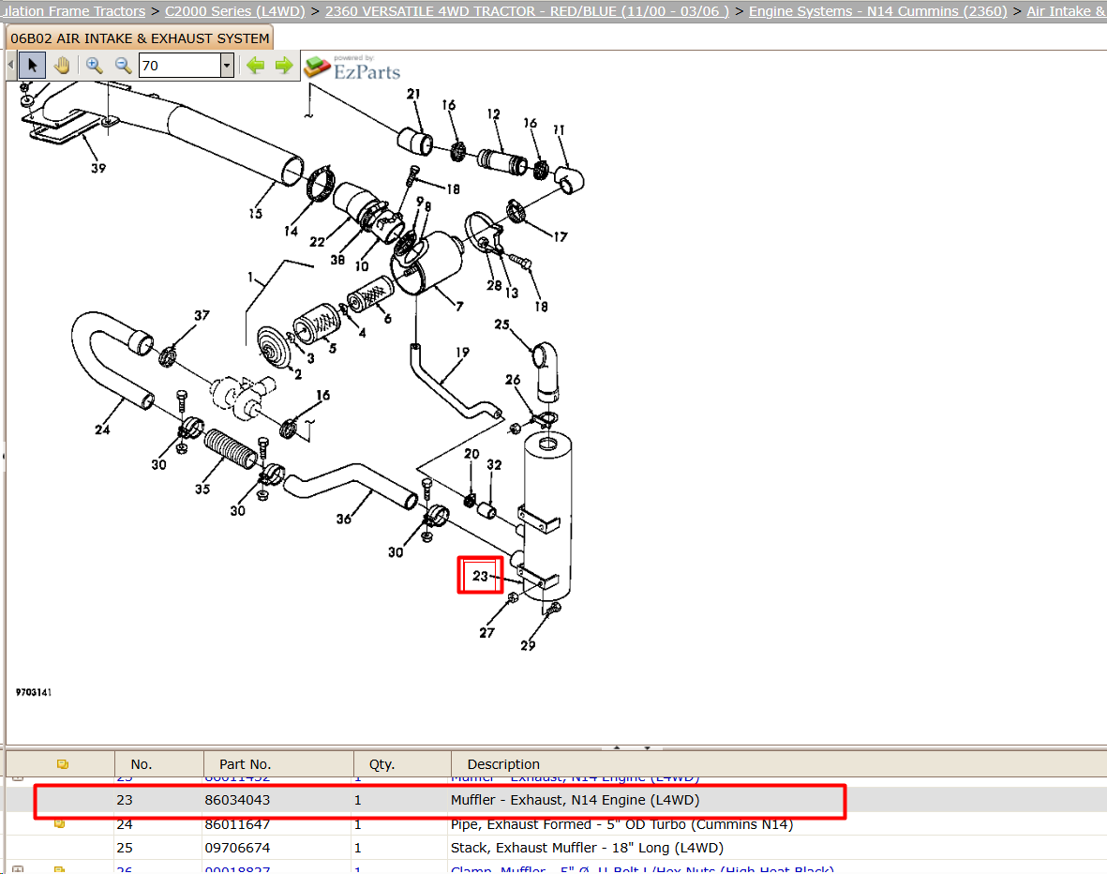Viewport: 1107px width, 874px height.
Task: Click callout 25 on the diagram
Action: coord(501,324)
